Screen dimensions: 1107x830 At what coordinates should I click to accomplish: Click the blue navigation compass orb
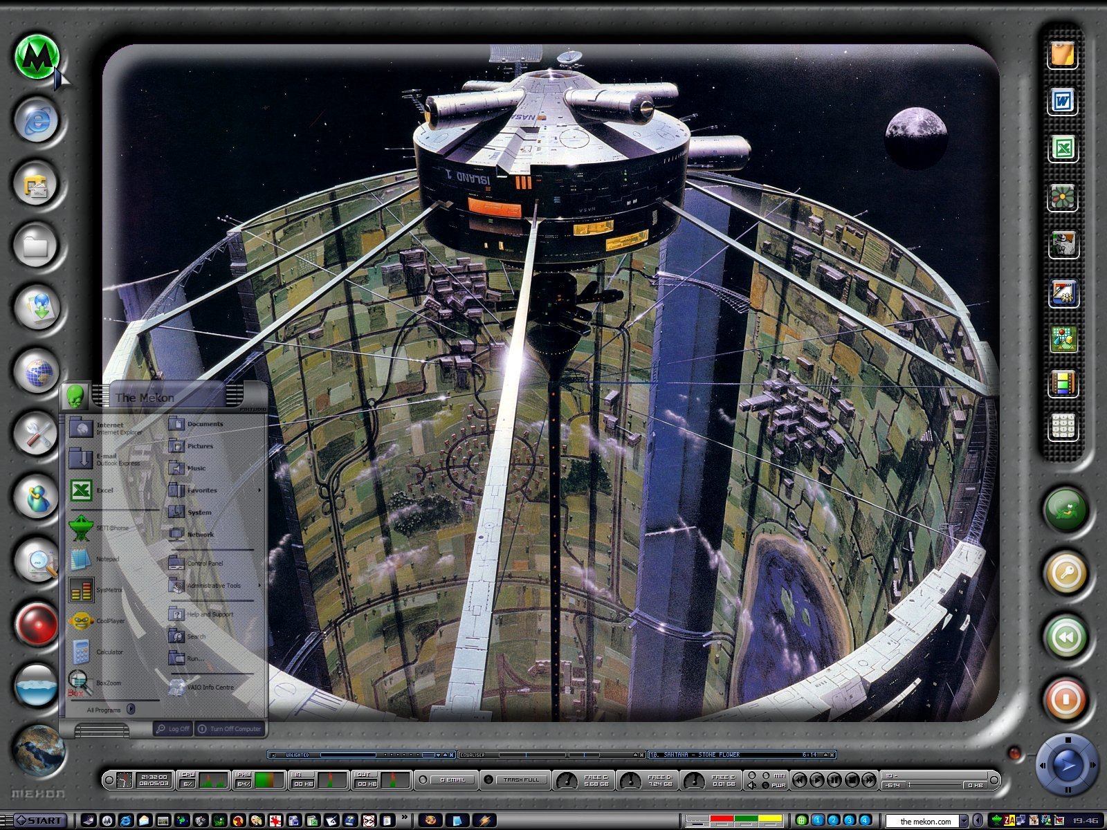1067,765
